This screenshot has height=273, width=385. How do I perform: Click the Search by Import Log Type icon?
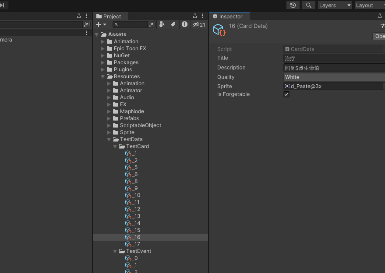[184, 24]
